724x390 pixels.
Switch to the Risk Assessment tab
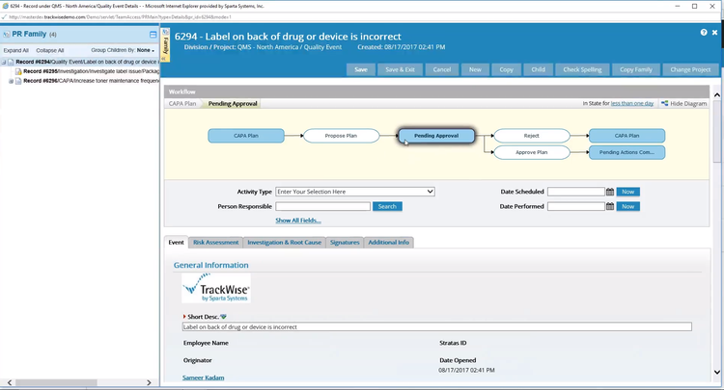coord(215,243)
